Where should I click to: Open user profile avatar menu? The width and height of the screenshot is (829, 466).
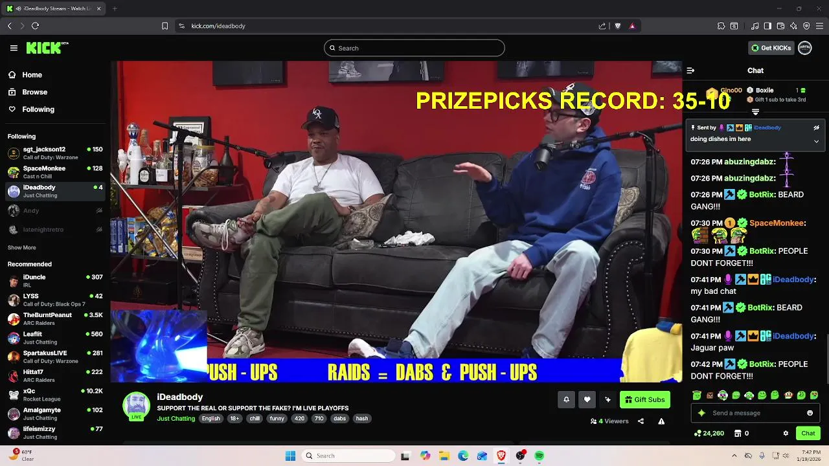coord(804,48)
